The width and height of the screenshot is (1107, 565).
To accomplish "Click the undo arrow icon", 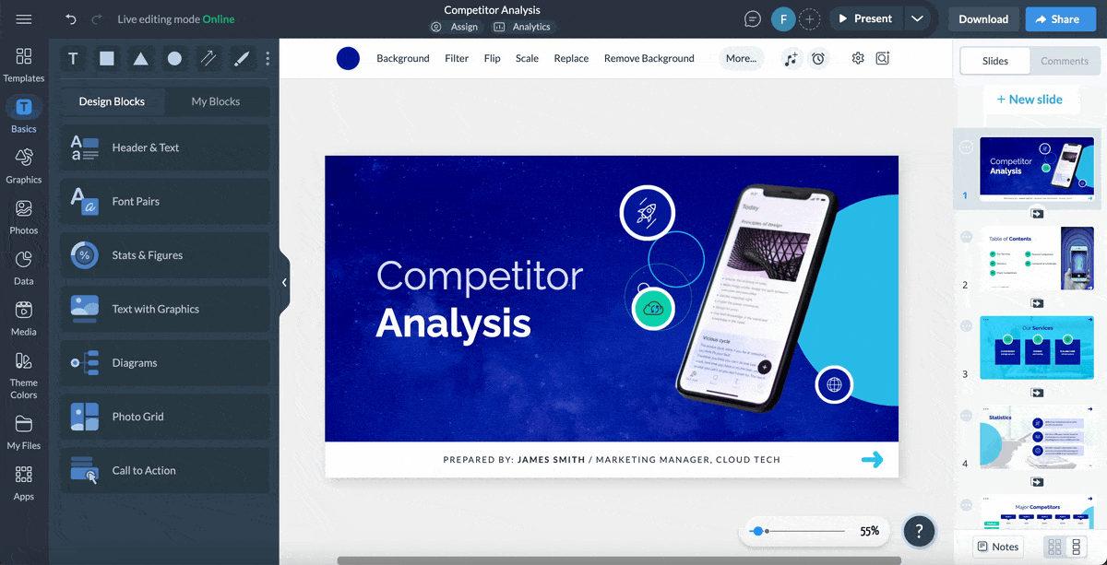I will 72,19.
